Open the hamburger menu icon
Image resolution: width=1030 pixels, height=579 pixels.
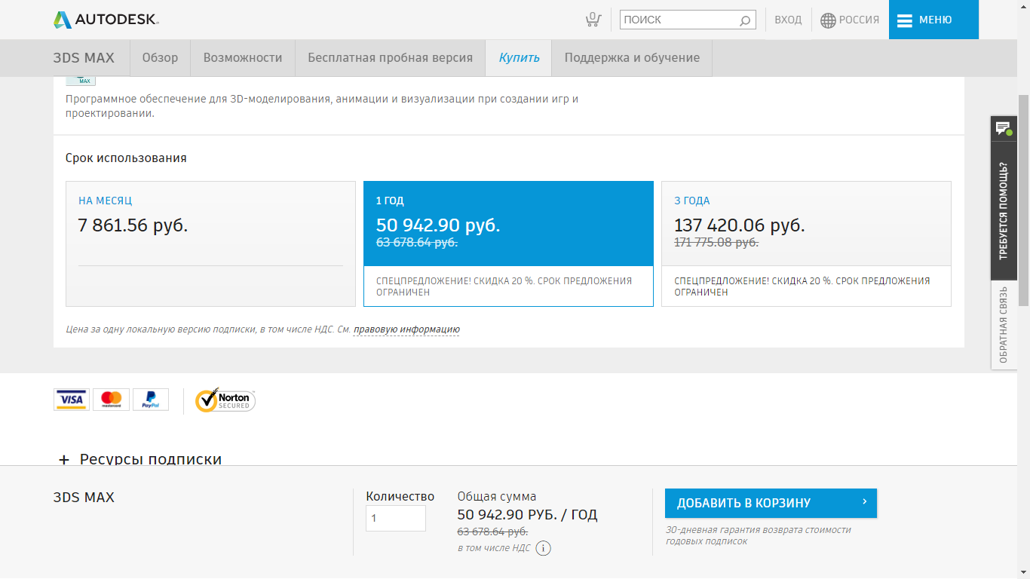(905, 20)
